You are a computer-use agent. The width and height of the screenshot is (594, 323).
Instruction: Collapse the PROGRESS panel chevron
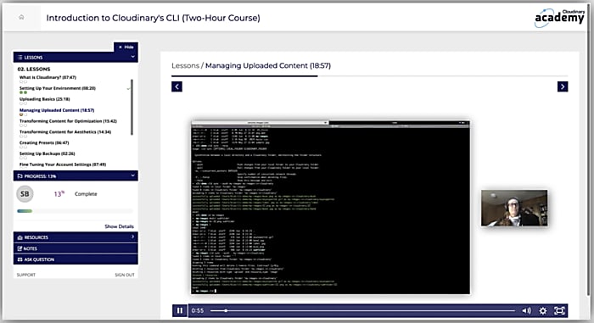(132, 175)
